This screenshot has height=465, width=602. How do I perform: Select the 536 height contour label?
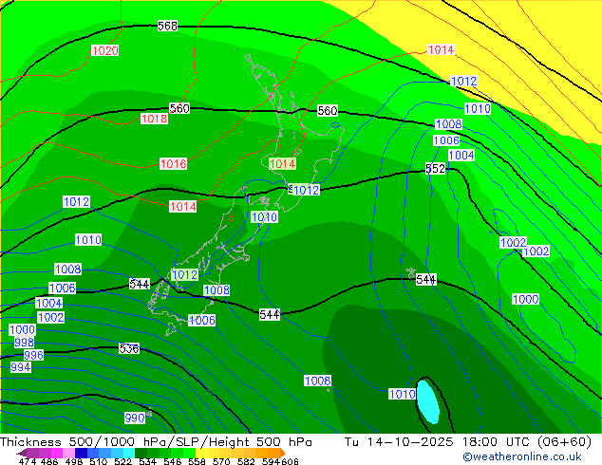(129, 348)
